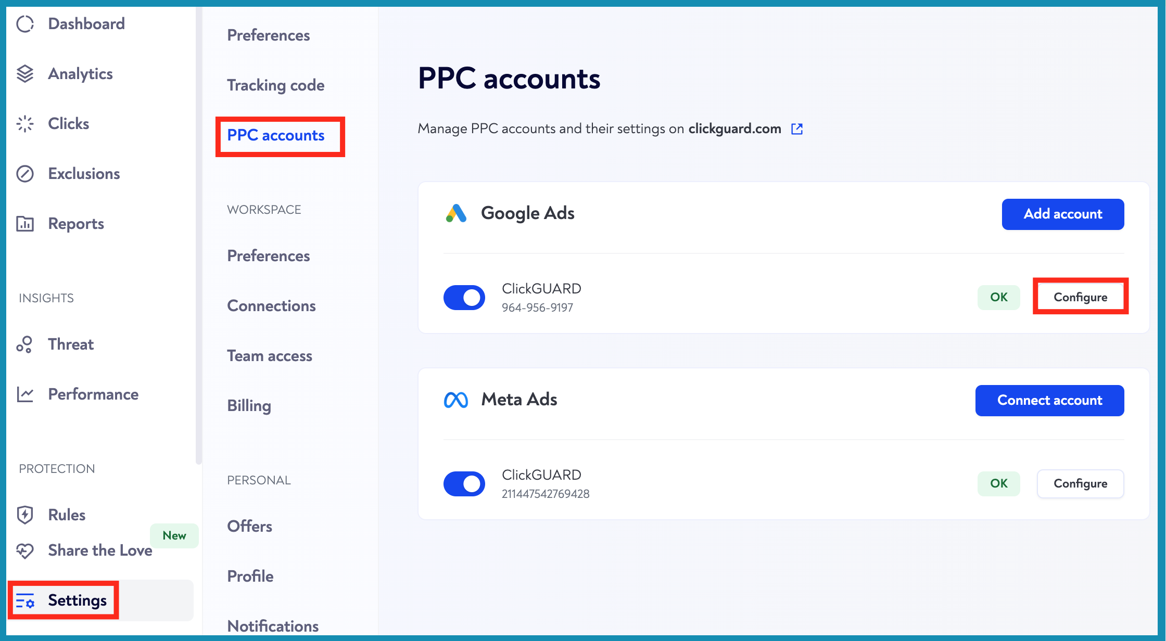The width and height of the screenshot is (1166, 641).
Task: Click the Meta Ads section title
Action: (519, 400)
